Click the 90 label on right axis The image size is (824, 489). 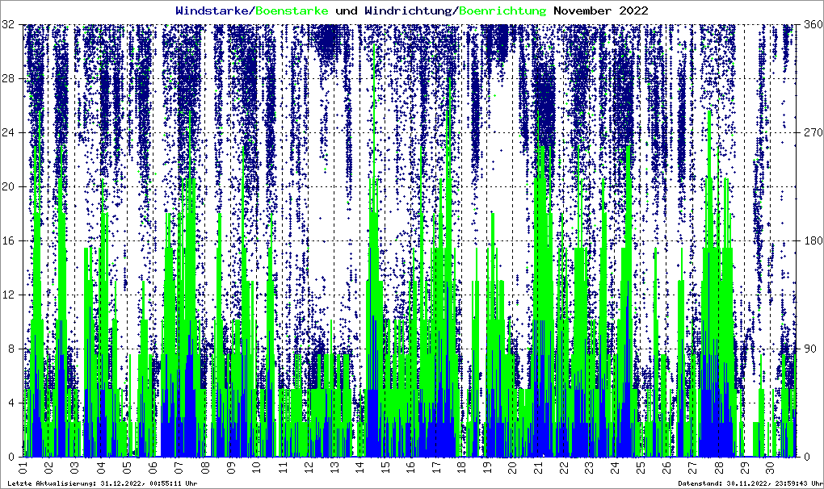806,349
